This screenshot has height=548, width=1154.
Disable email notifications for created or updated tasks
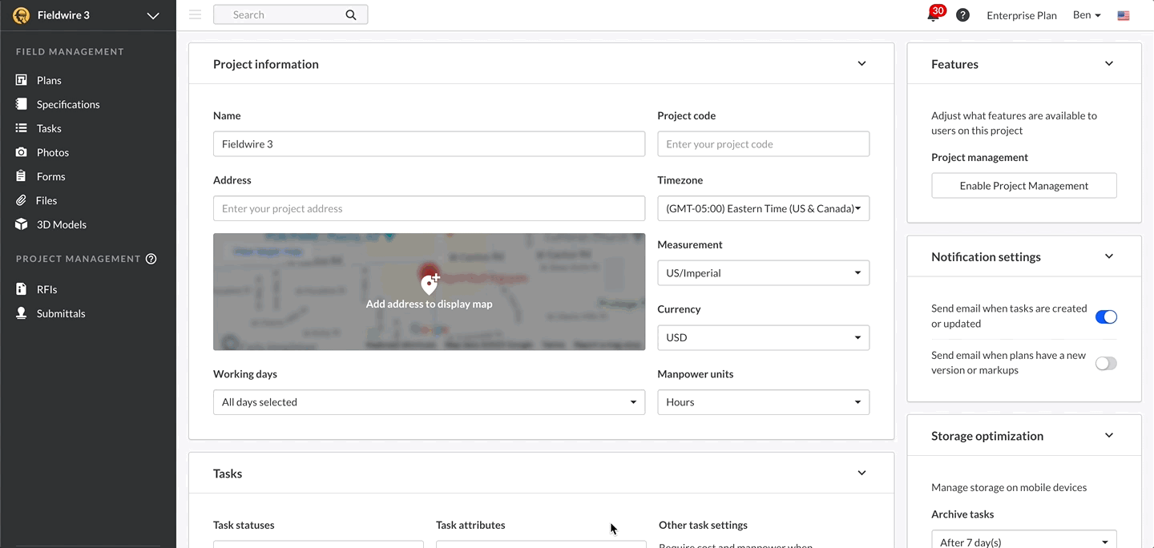coord(1106,316)
